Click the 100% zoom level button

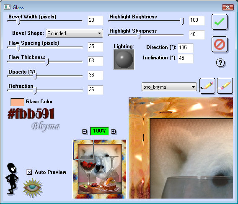(x=99, y=131)
